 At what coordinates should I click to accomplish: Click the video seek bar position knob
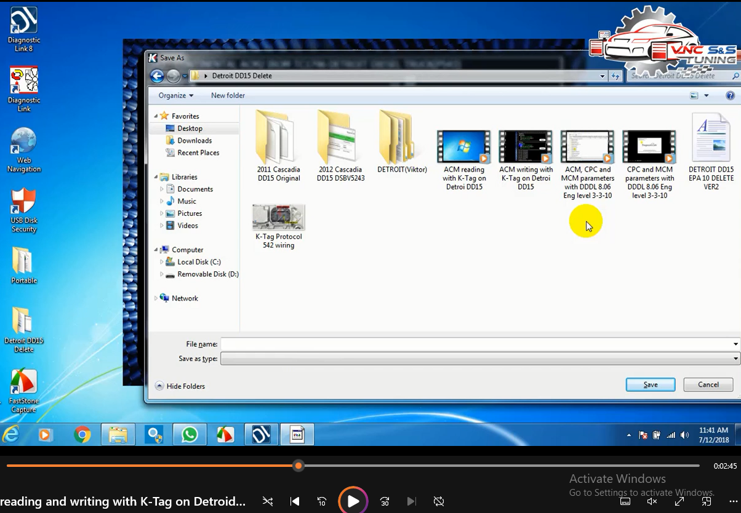(298, 466)
